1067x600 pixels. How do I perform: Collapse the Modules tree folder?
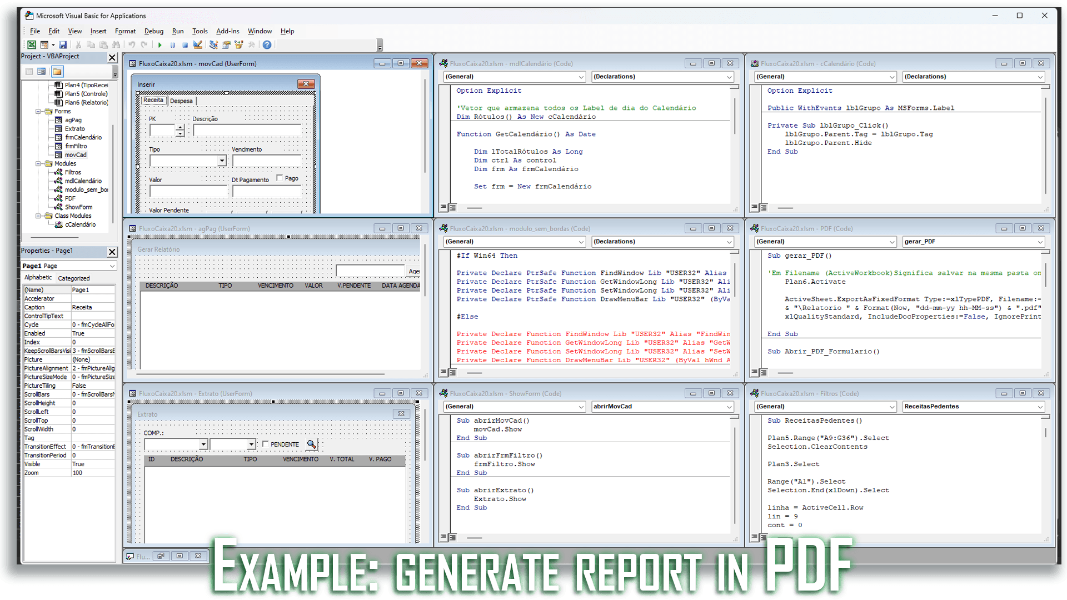pyautogui.click(x=38, y=164)
